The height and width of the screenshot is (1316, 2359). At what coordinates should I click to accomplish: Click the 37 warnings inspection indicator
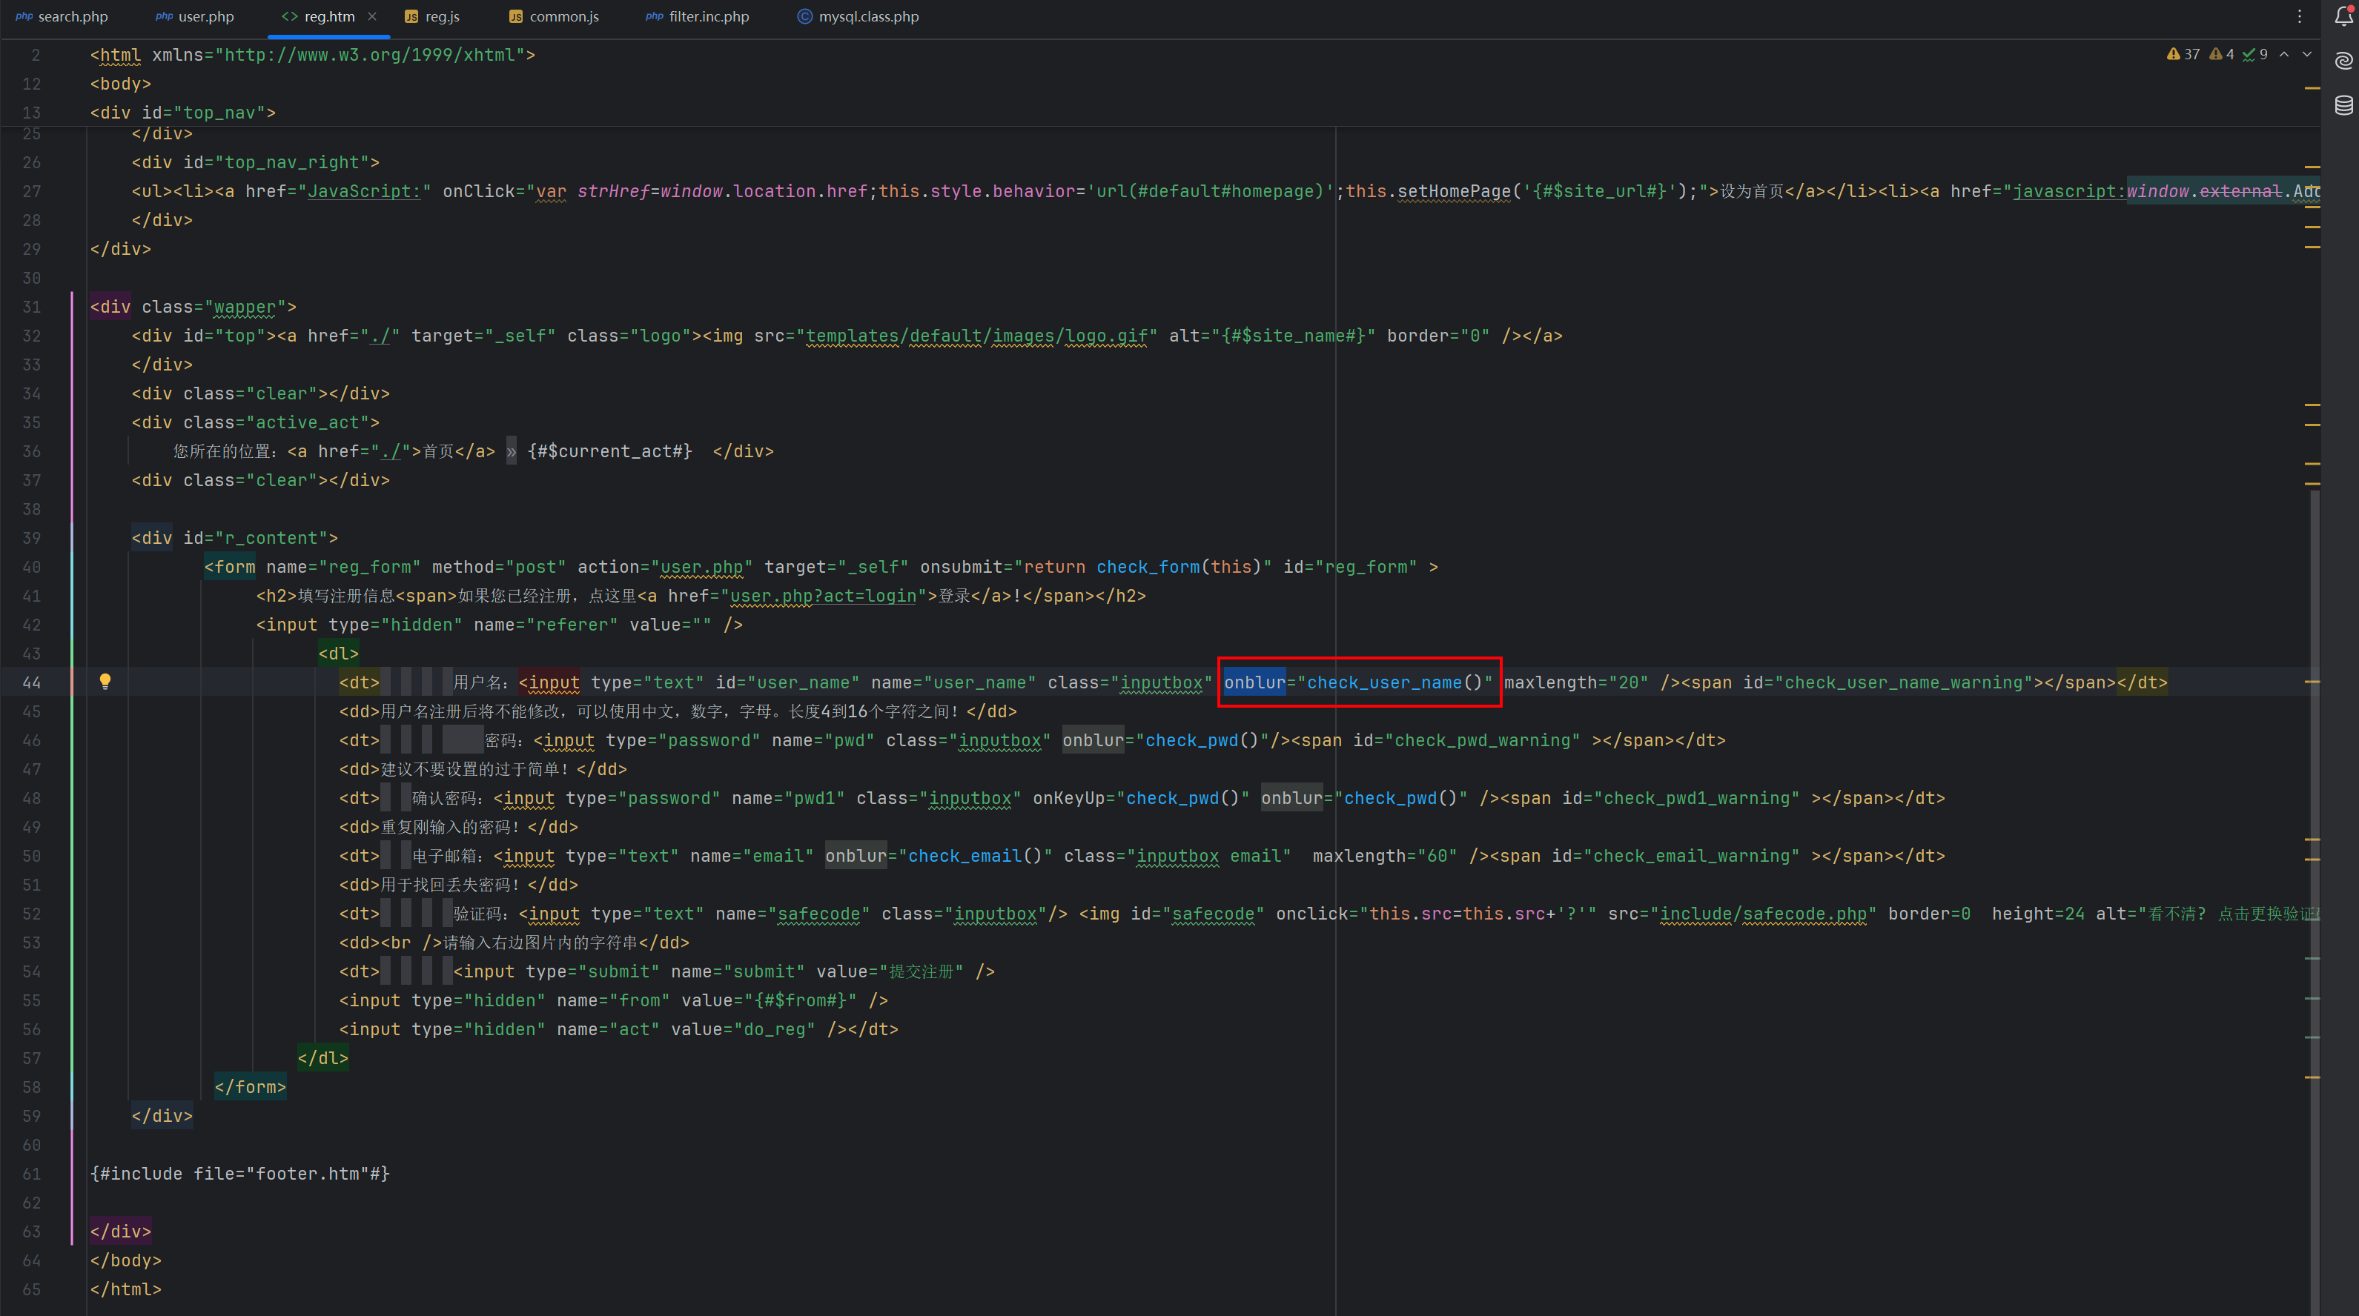[2183, 54]
